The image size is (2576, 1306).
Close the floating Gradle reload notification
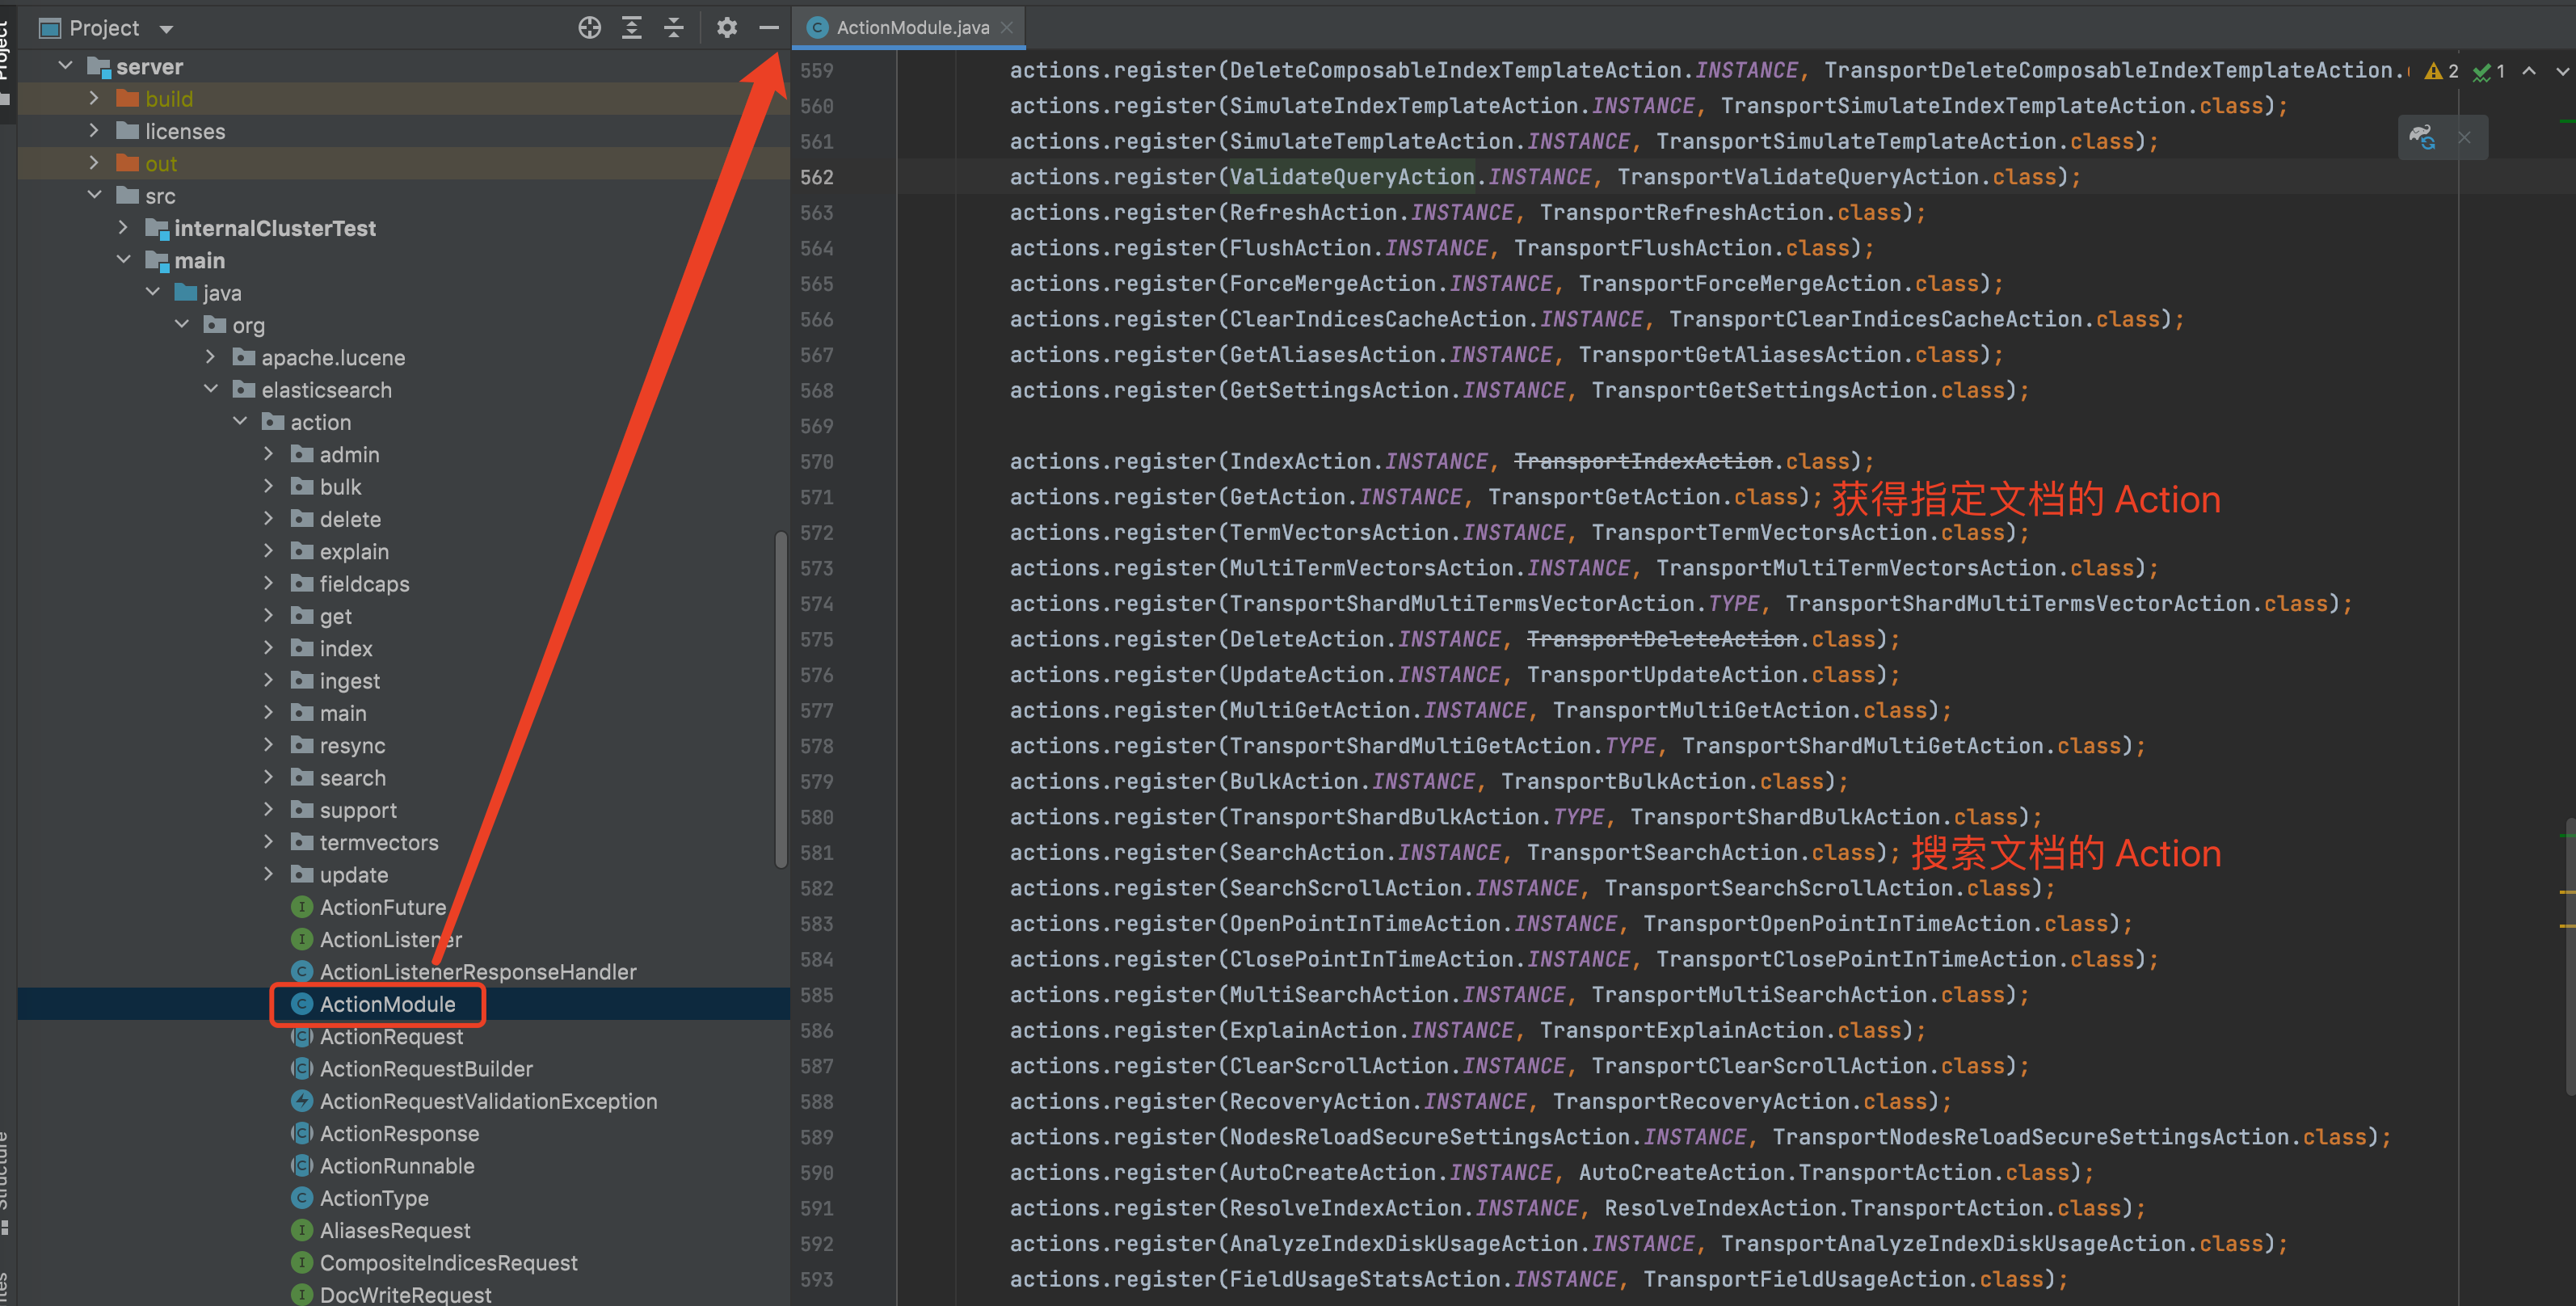pos(2464,137)
